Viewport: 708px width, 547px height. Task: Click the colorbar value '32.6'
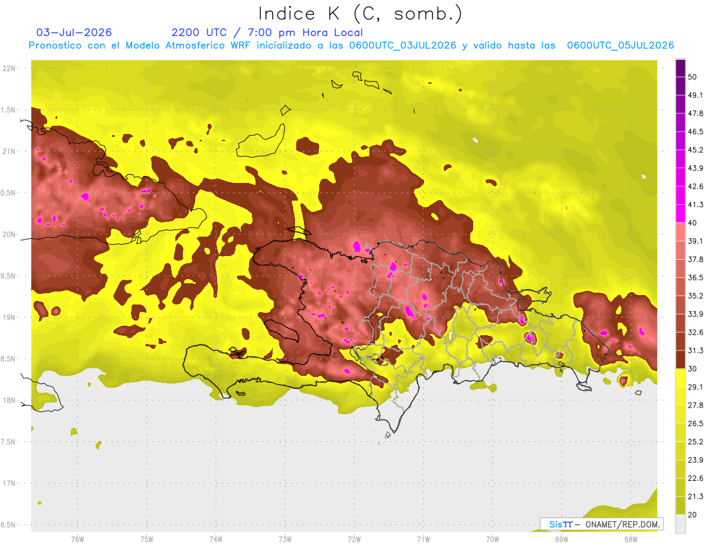(696, 332)
